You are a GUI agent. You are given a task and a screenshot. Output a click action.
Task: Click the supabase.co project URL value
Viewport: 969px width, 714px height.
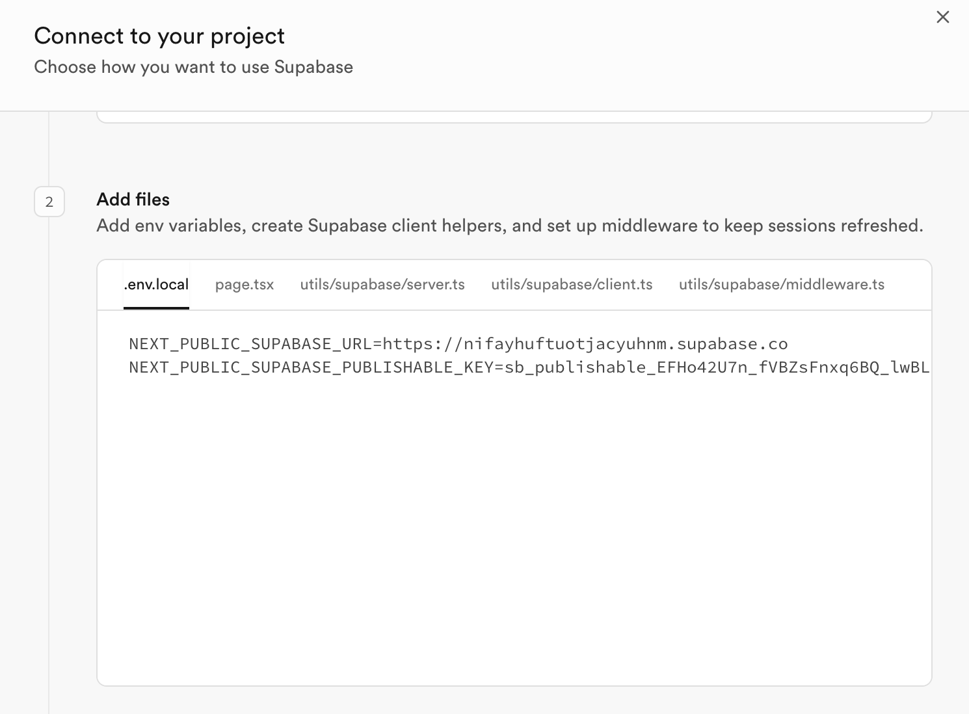(x=585, y=344)
